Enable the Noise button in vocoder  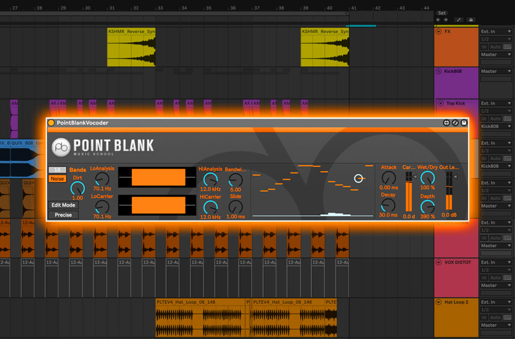[57, 179]
